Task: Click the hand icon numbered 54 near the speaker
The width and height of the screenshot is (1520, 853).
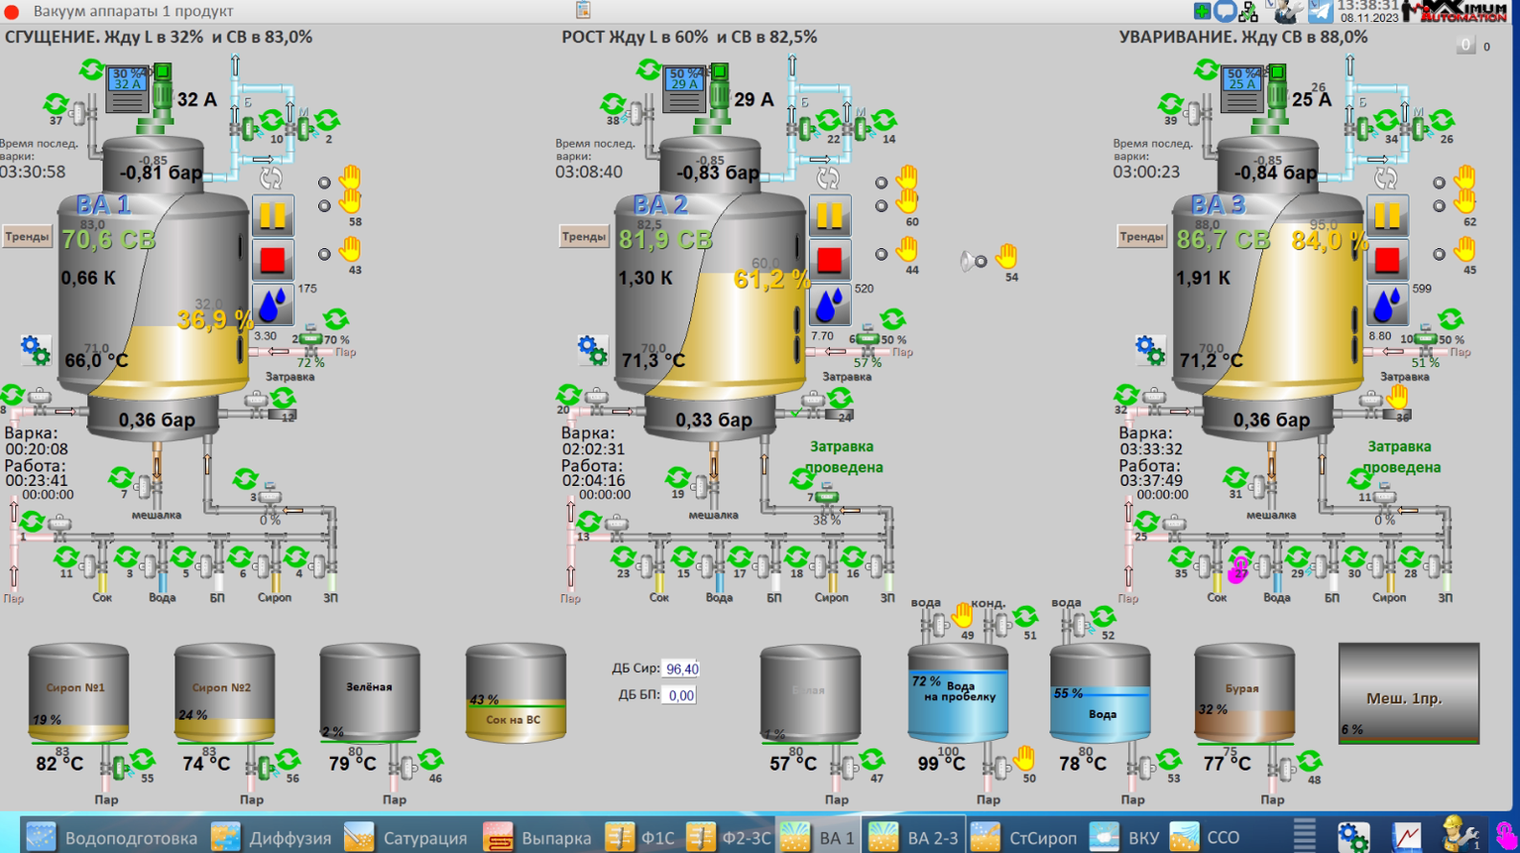Action: [1006, 257]
